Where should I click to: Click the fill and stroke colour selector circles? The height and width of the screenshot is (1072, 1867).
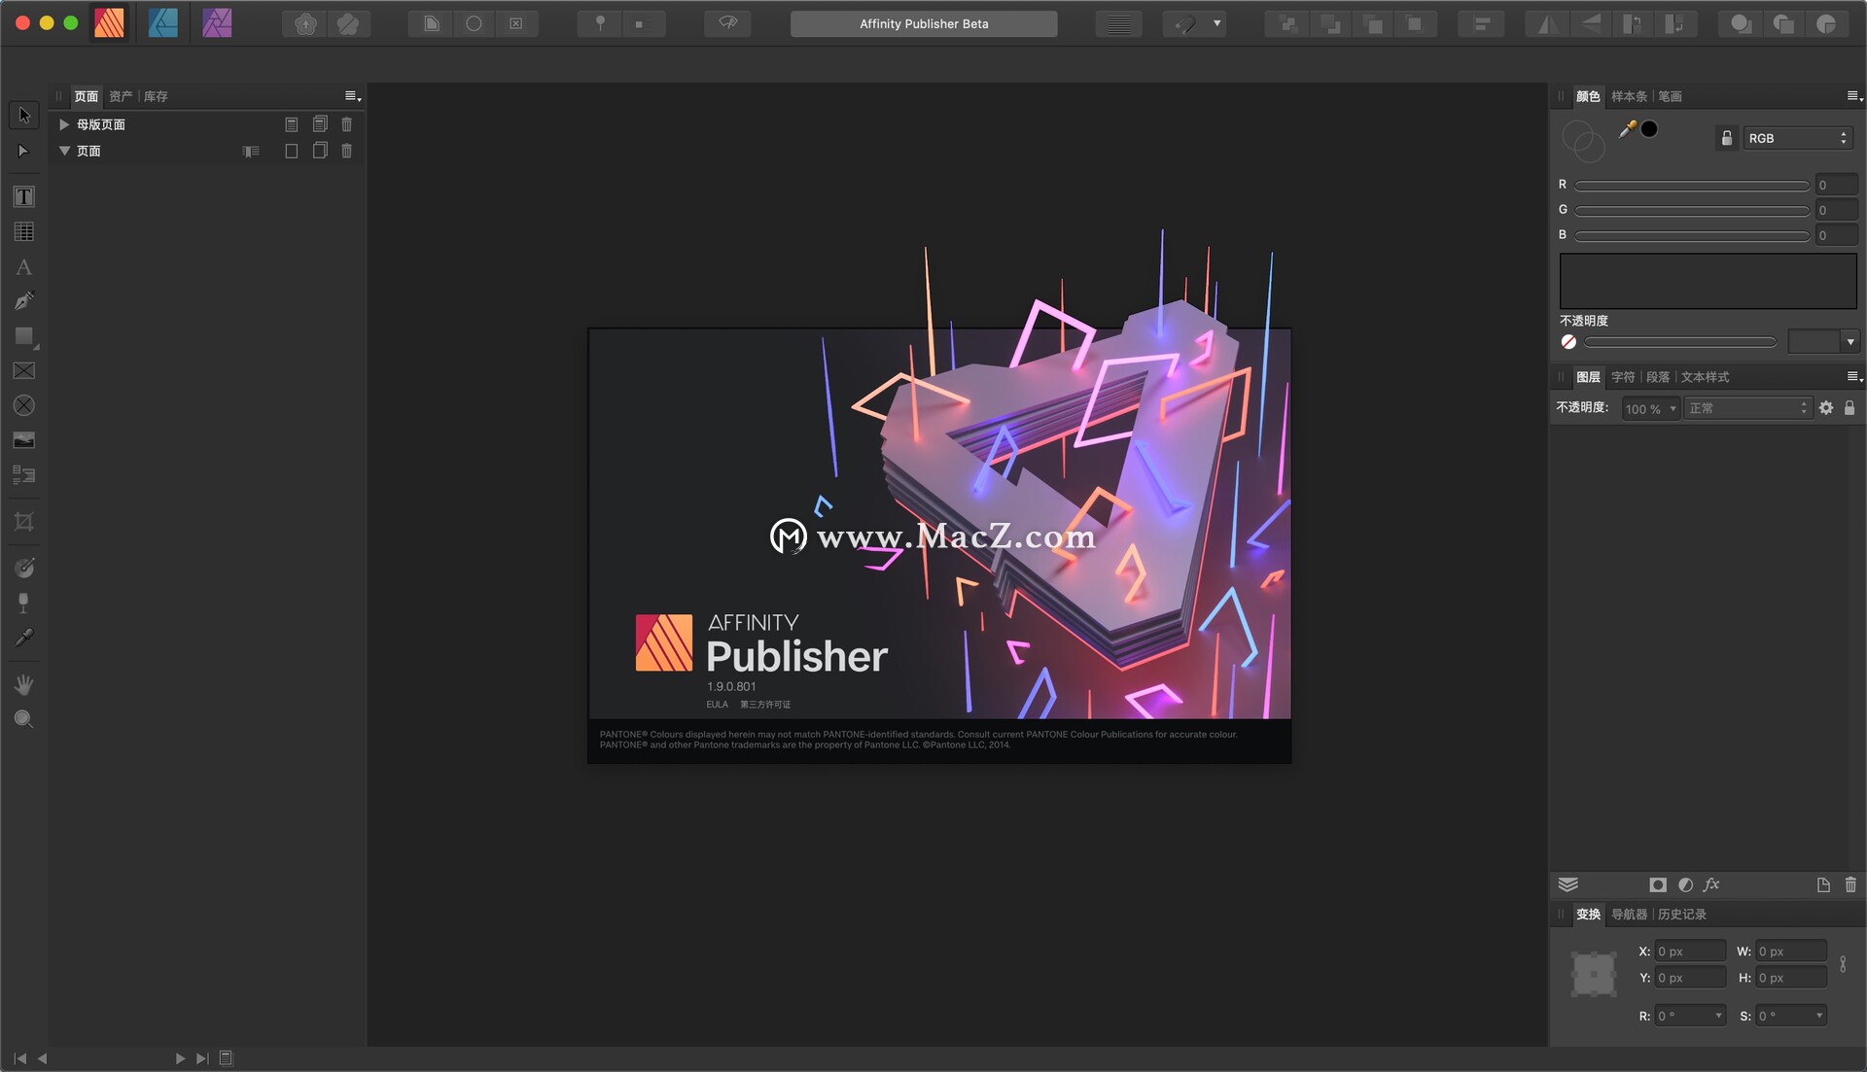1583,142
